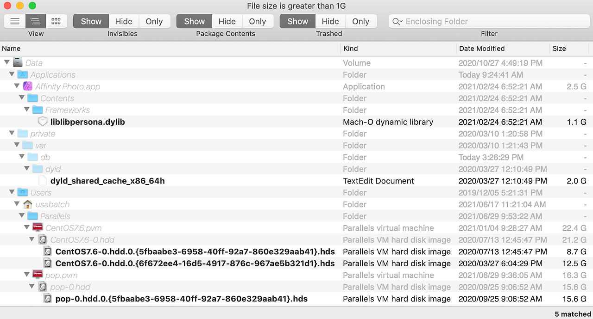The width and height of the screenshot is (593, 319).
Task: Click the pop.pvm virtual machine icon
Action: coord(38,275)
